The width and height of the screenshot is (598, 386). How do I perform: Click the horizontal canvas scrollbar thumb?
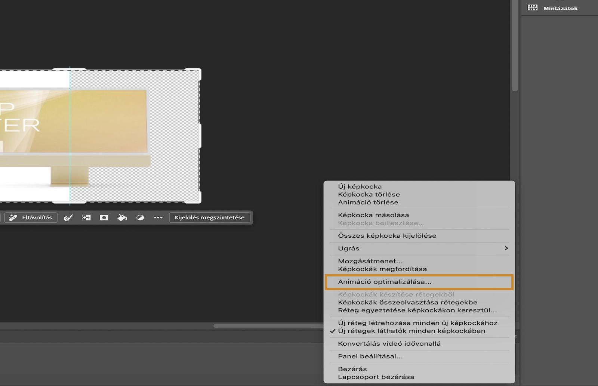click(x=268, y=326)
